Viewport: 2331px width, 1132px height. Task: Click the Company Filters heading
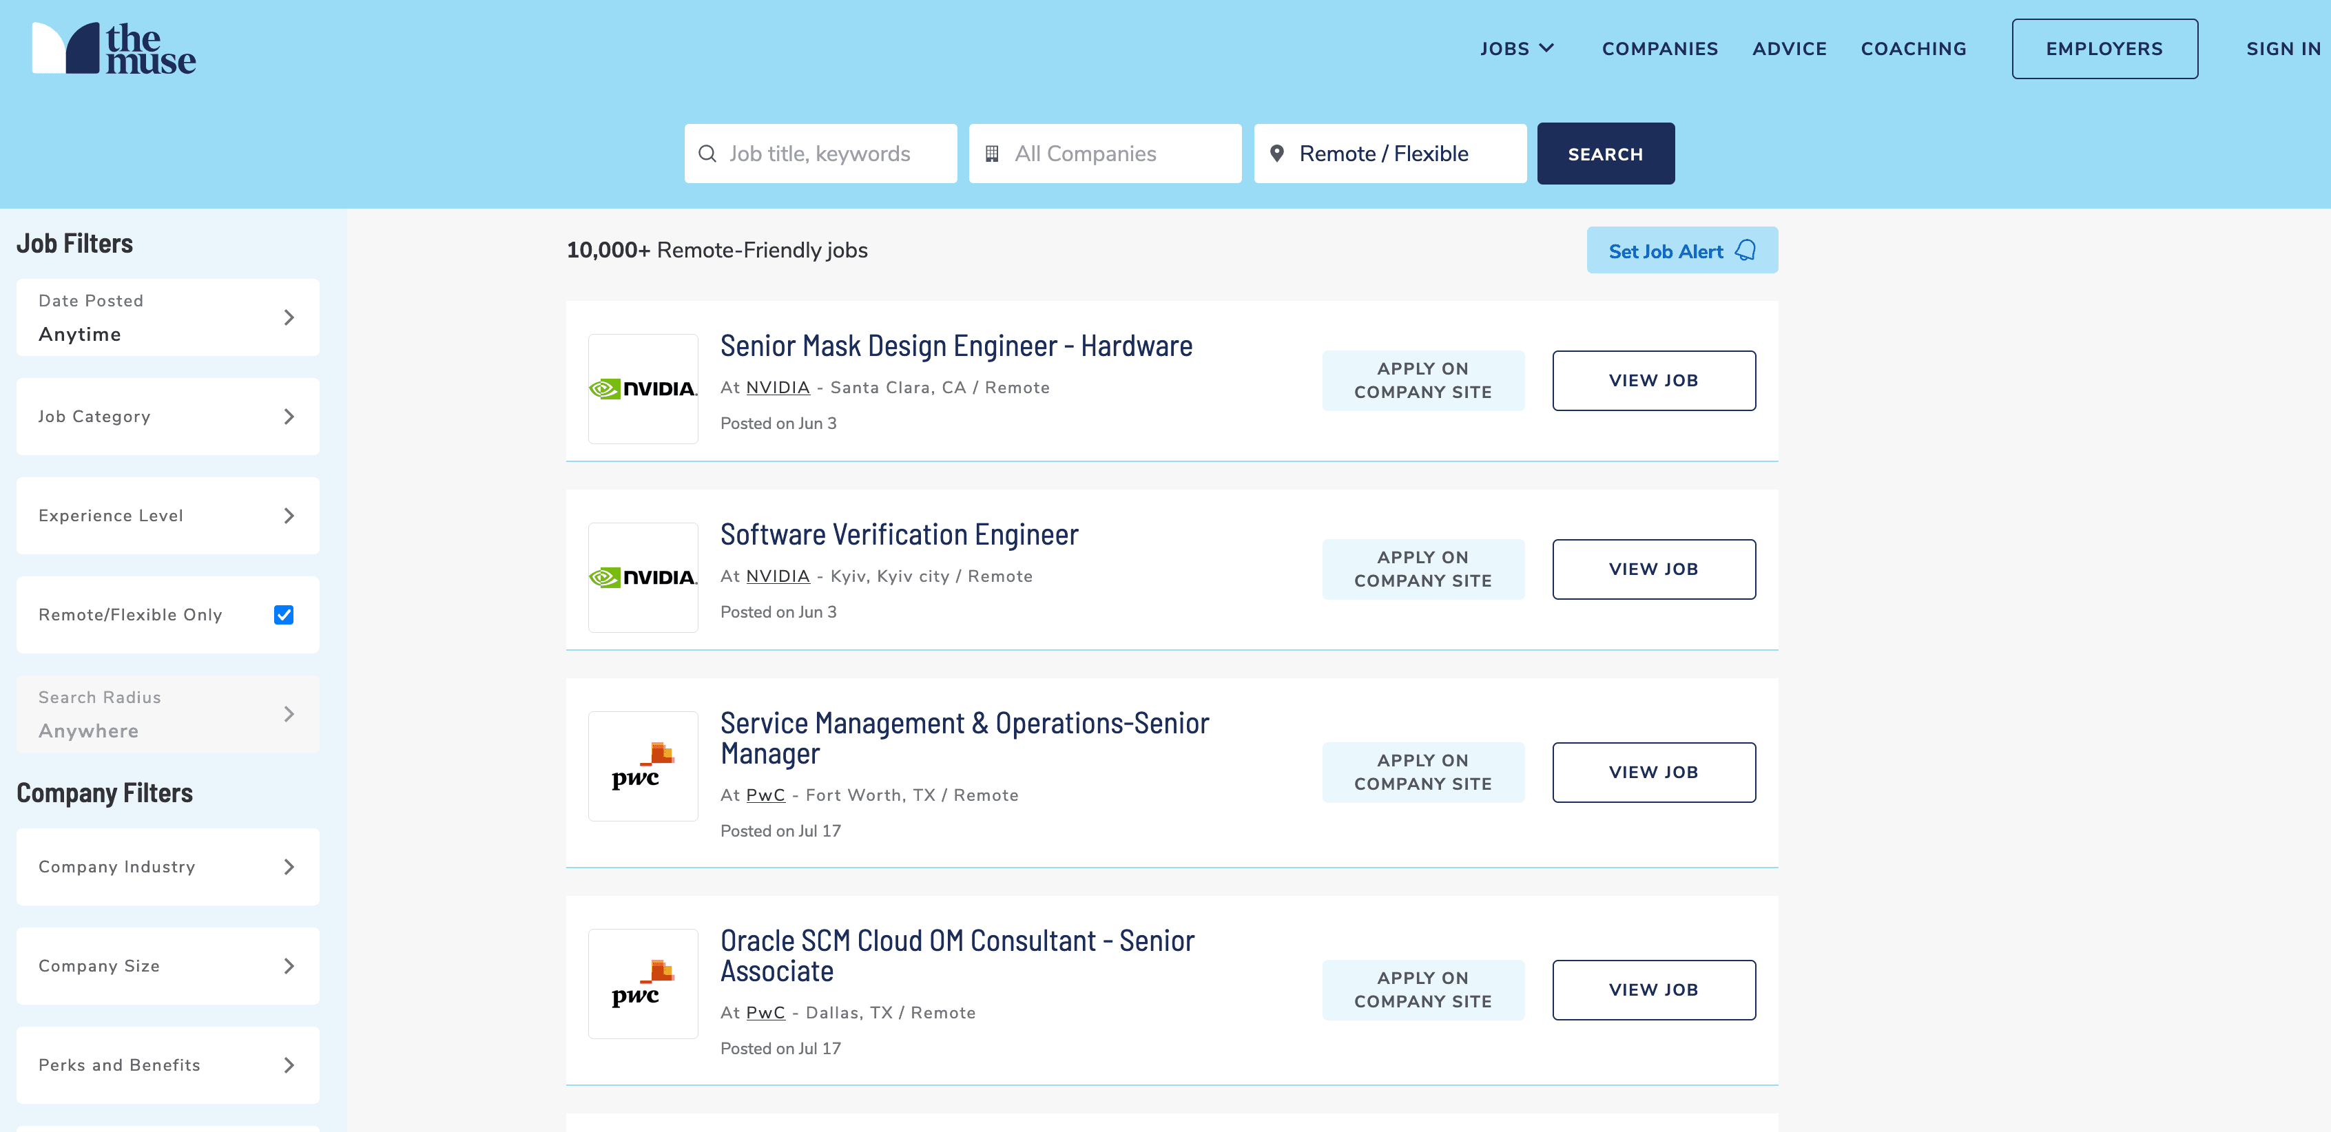pyautogui.click(x=105, y=793)
